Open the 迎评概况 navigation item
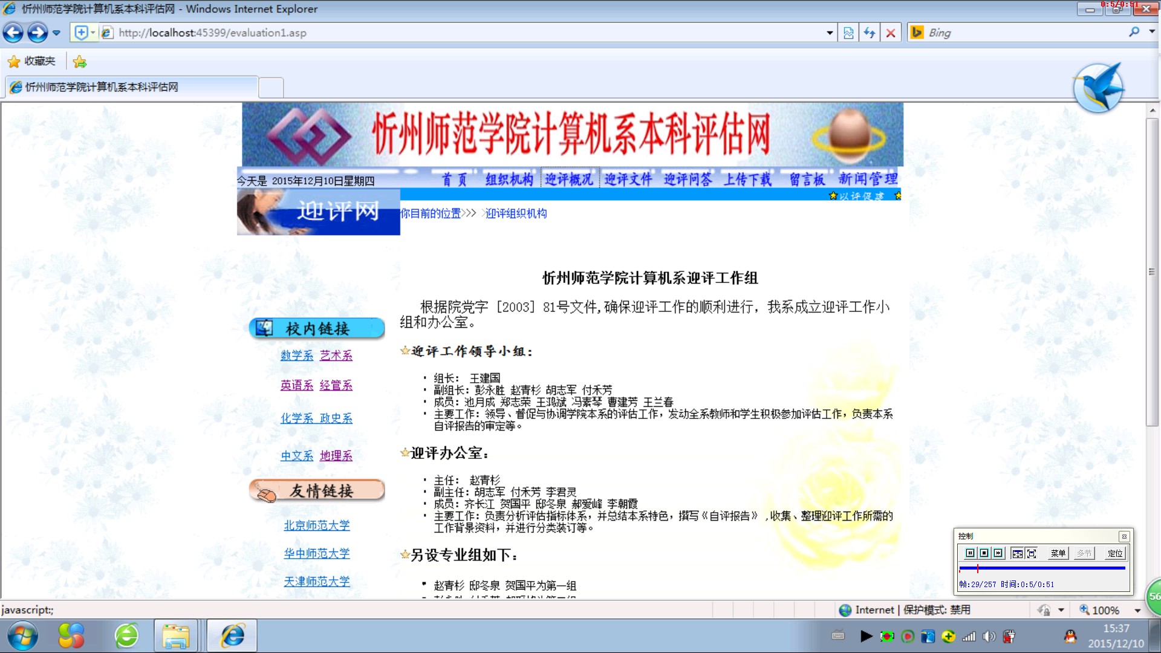The image size is (1161, 653). tap(569, 179)
